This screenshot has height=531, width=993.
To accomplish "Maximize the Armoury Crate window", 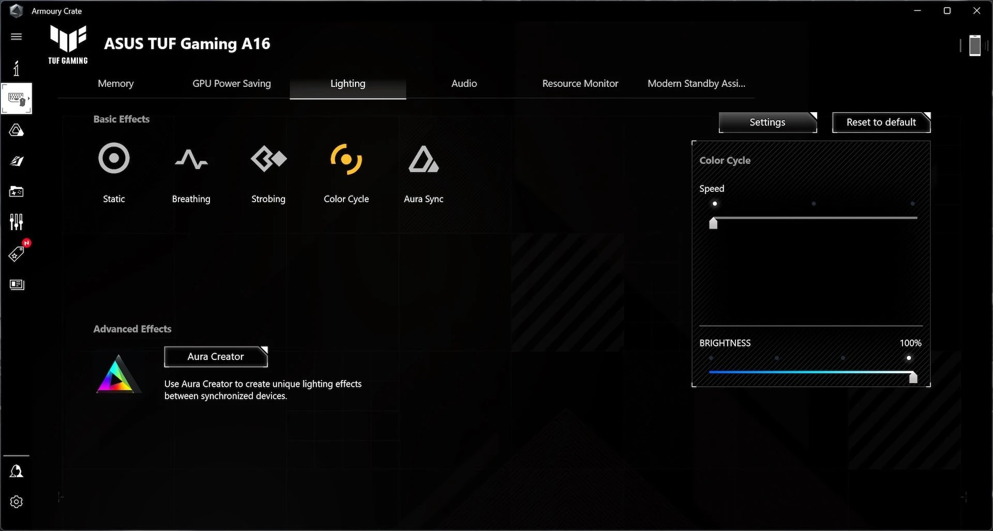I will tap(947, 10).
